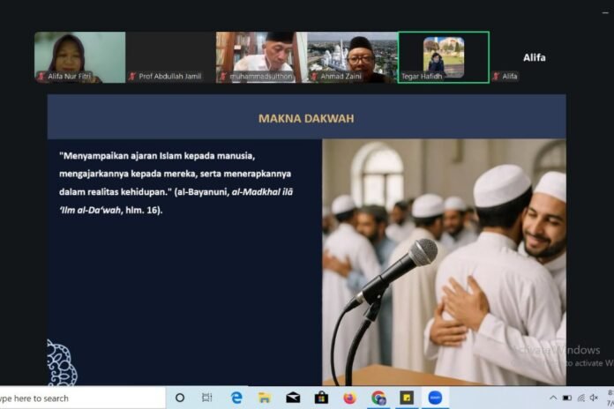The image size is (614, 409).
Task: Click muted mic icon beside muhammadsulthon
Action: (223, 77)
